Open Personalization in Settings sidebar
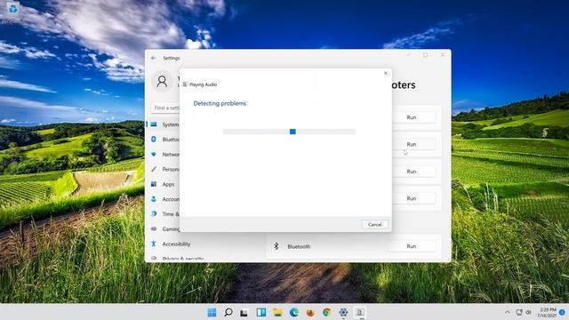The height and width of the screenshot is (320, 569). pyautogui.click(x=164, y=169)
